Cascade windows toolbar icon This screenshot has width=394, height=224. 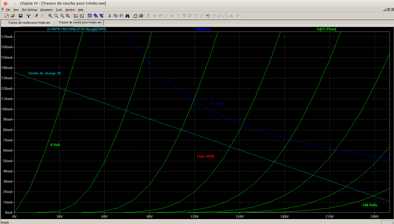click(x=96, y=16)
